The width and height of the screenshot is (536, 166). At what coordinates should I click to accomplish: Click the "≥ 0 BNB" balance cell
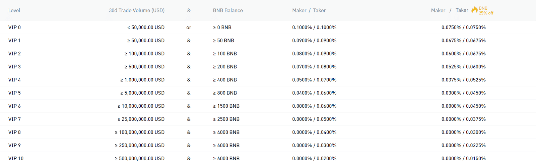pyautogui.click(x=222, y=27)
